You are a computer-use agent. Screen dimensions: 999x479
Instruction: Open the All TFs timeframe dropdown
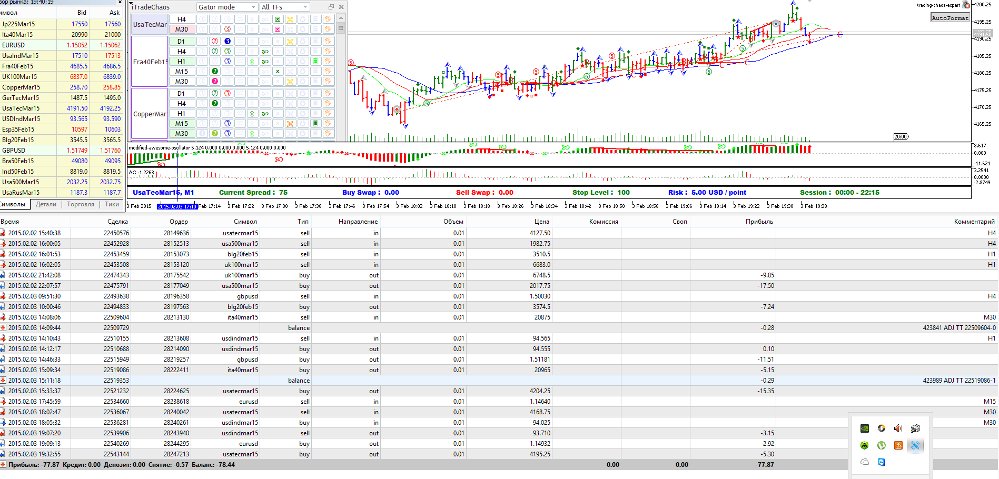pos(284,7)
